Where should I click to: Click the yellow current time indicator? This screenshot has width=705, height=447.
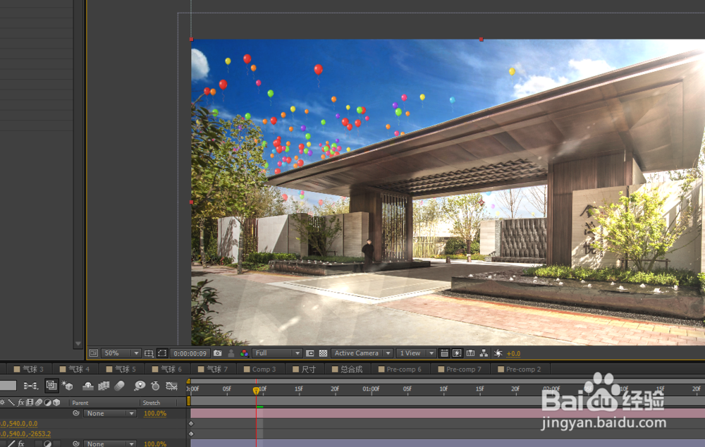point(257,391)
